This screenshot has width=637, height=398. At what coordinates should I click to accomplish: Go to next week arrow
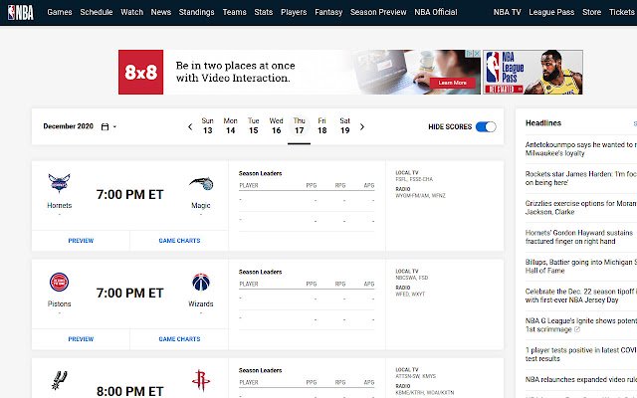coord(362,126)
